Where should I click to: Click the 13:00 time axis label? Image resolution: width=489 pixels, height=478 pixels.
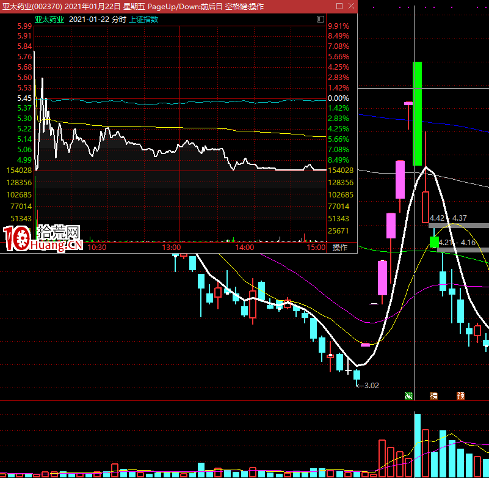[172, 248]
